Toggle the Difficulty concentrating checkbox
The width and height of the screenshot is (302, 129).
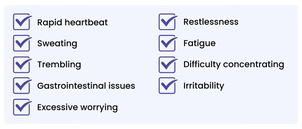click(x=167, y=65)
